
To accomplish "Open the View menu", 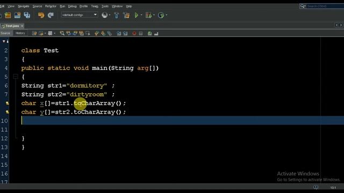I will (11, 6).
